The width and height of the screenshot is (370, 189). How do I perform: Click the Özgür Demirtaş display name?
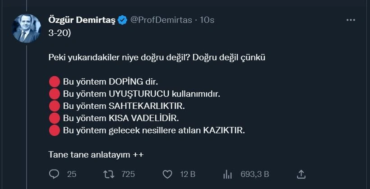pos(81,20)
